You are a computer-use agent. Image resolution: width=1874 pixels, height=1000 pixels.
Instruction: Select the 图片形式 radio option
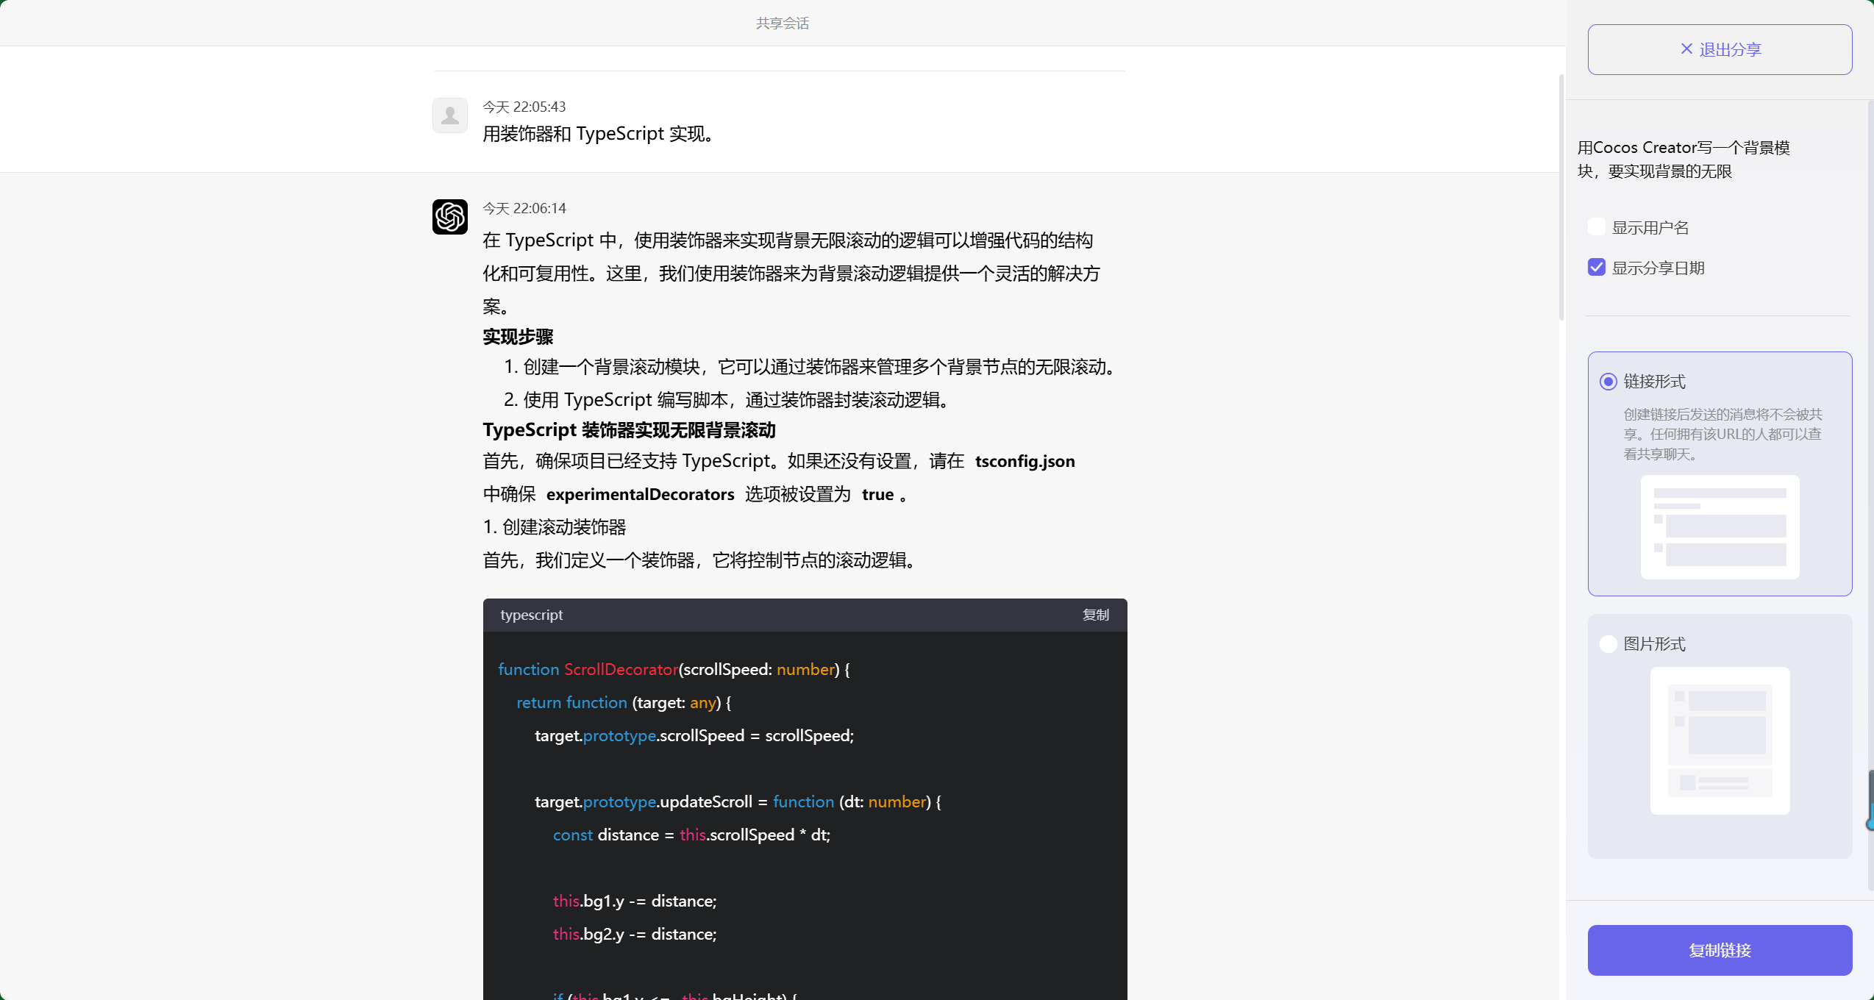(x=1608, y=643)
